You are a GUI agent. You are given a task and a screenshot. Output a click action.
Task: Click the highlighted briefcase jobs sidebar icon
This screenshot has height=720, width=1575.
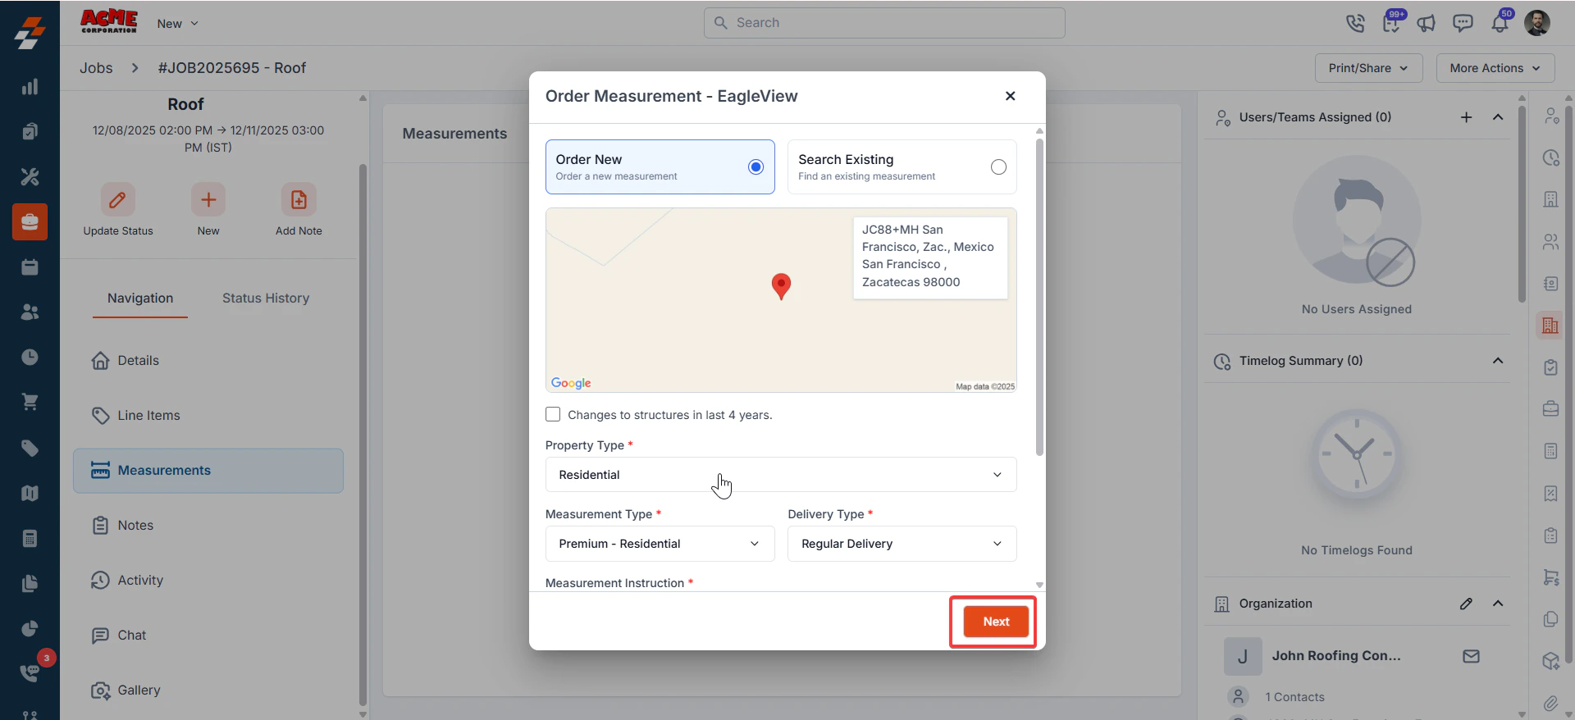30,221
